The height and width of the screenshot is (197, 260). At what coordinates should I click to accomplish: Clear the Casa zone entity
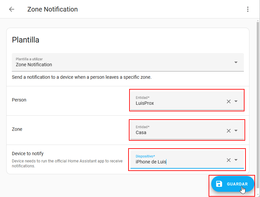[x=229, y=131]
